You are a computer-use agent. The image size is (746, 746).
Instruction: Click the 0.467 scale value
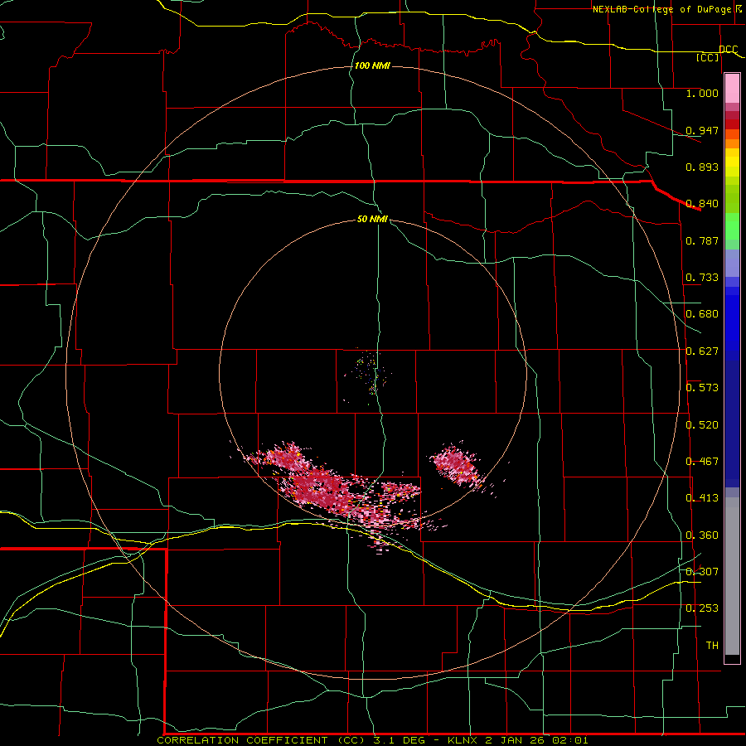pyautogui.click(x=702, y=462)
